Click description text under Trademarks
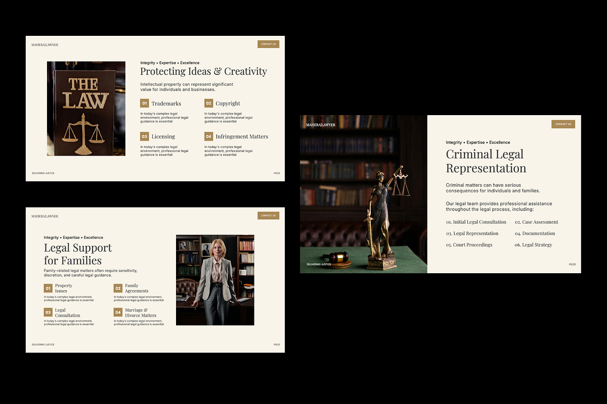 click(164, 118)
